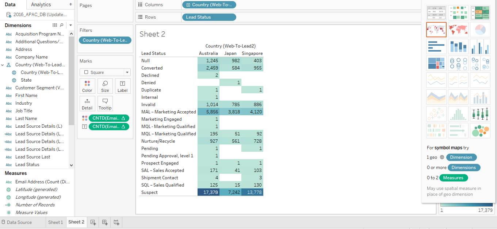497x229 pixels.
Task: Select the symbol map chart in Show Me
Action: point(436,30)
